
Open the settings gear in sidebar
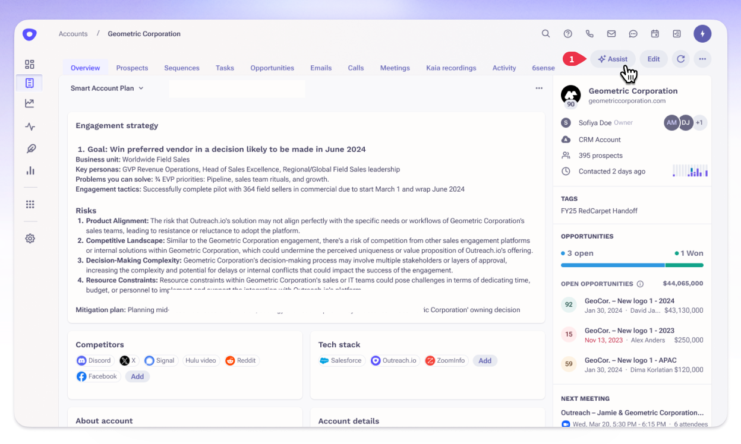pos(30,238)
